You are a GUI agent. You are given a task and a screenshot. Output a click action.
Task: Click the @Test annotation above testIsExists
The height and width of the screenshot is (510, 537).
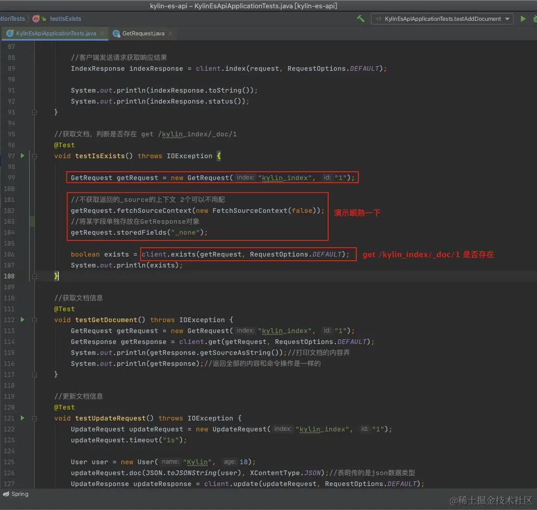[65, 145]
